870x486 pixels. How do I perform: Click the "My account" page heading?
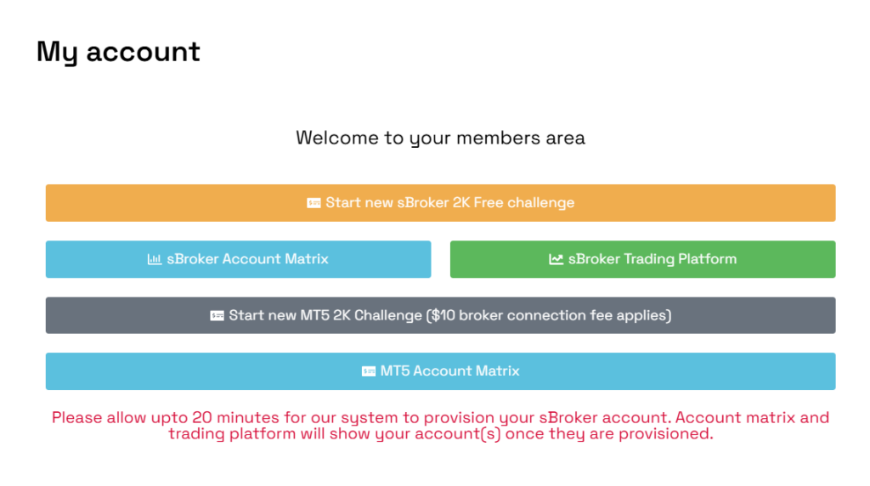click(x=118, y=52)
